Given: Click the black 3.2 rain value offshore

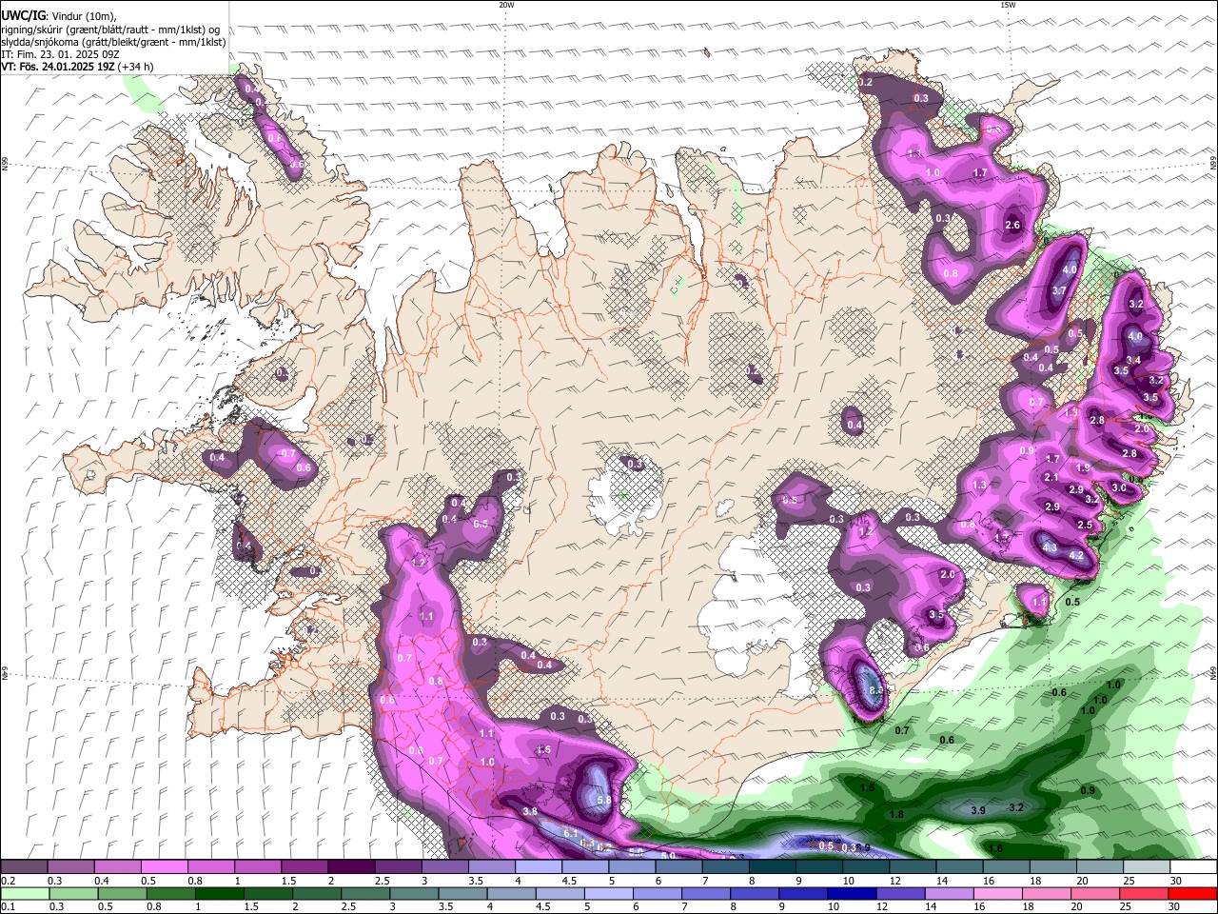Looking at the screenshot, I should click(x=1015, y=808).
